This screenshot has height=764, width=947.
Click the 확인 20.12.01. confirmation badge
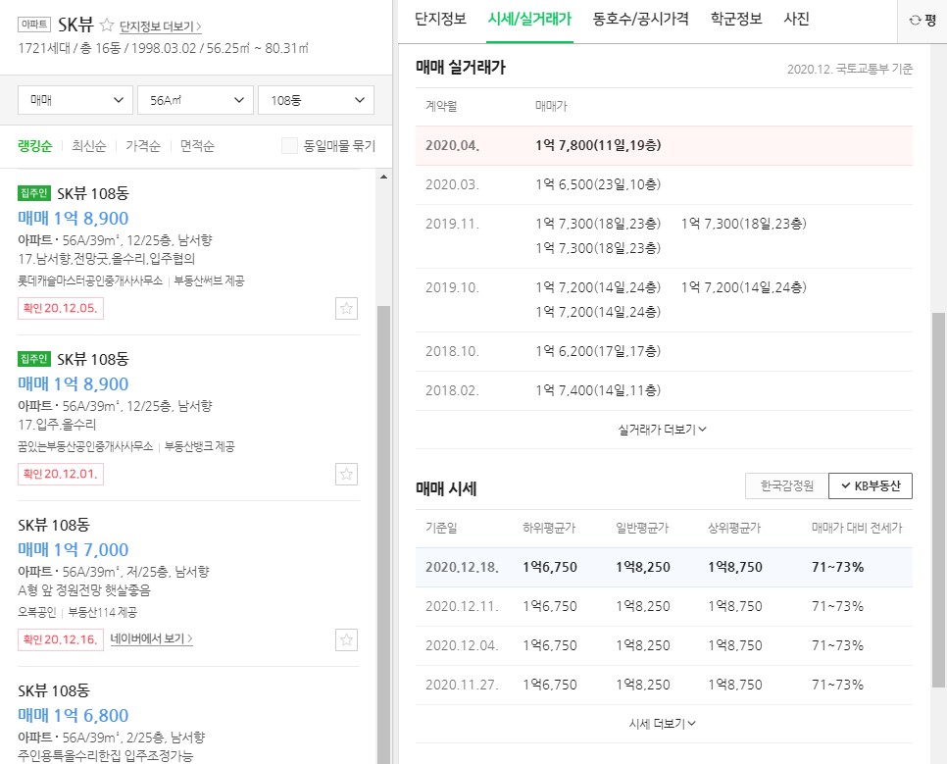coord(61,474)
